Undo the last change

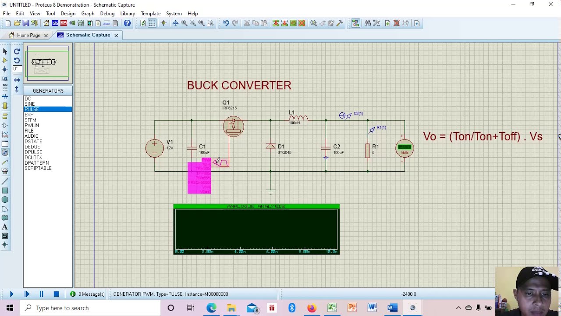pos(226,23)
